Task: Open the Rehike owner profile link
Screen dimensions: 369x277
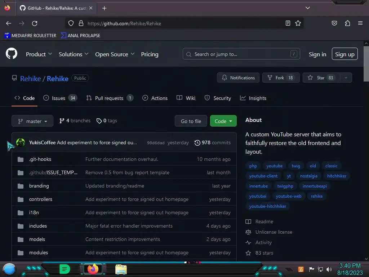Action: pyautogui.click(x=30, y=78)
